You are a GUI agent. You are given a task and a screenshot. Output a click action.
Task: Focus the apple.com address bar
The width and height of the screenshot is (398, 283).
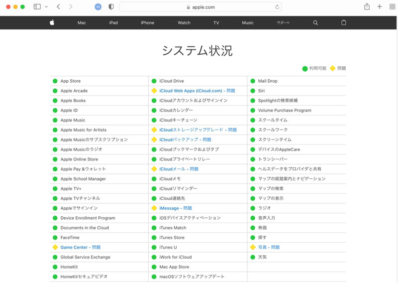pyautogui.click(x=200, y=7)
